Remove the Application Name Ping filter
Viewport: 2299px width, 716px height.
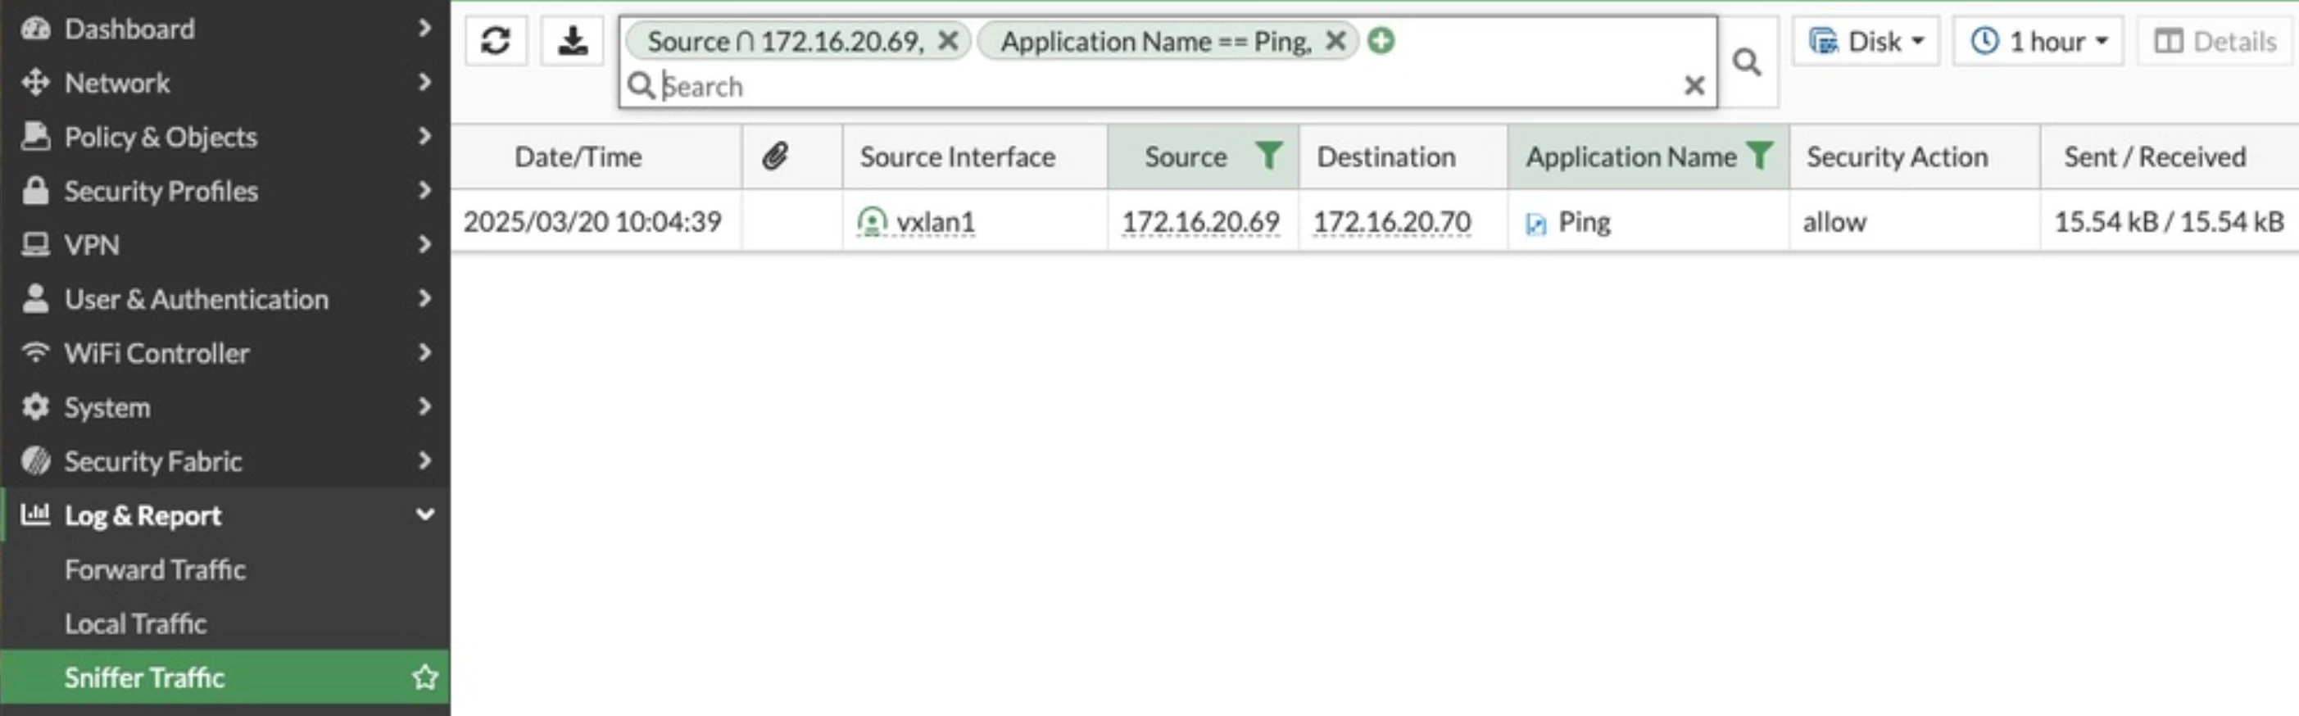[x=1335, y=41]
